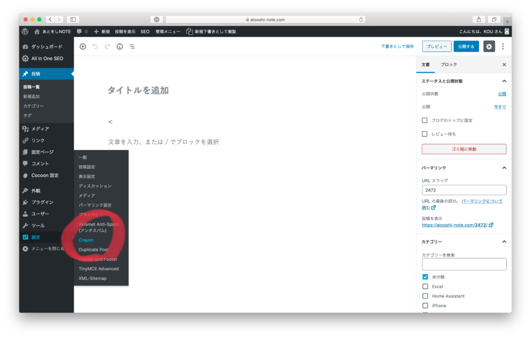Collapse the パーマリンク panel
This screenshot has height=338, width=531.
point(504,168)
